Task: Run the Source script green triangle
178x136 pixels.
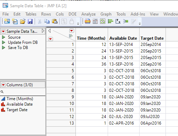Action: [x=4, y=37]
